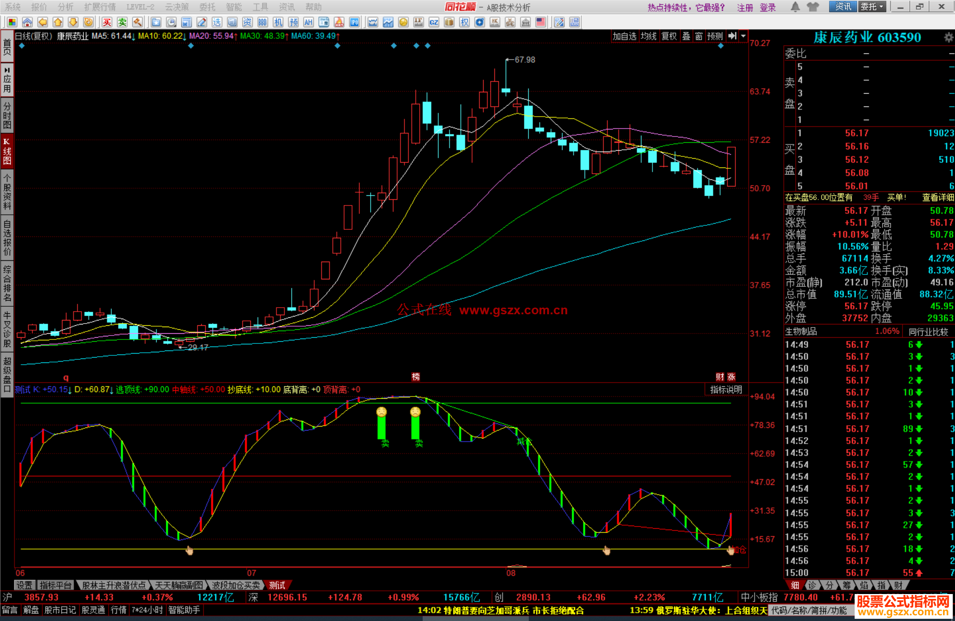
Task: Click the 代码/名称/简拼/功能 search field
Action: pos(810,610)
